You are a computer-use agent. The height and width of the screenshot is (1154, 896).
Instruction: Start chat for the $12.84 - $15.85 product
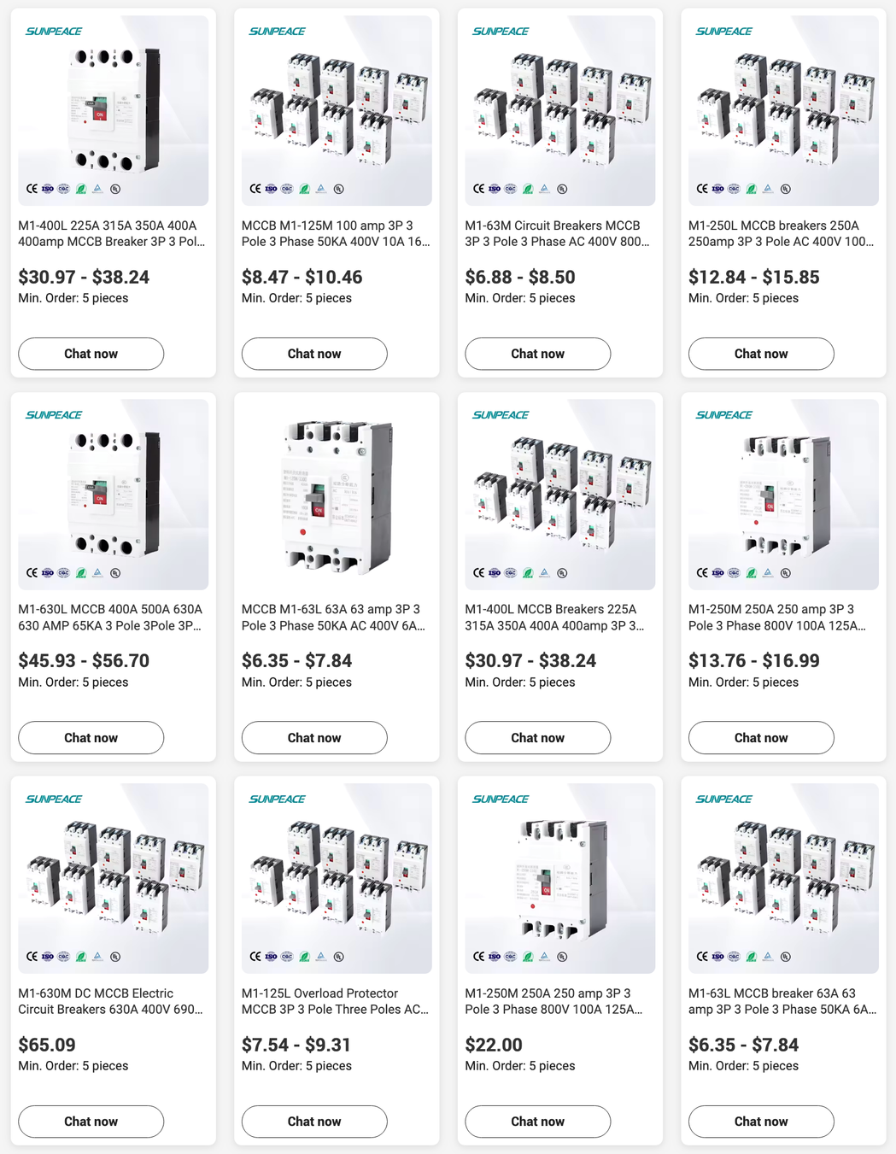tap(761, 354)
